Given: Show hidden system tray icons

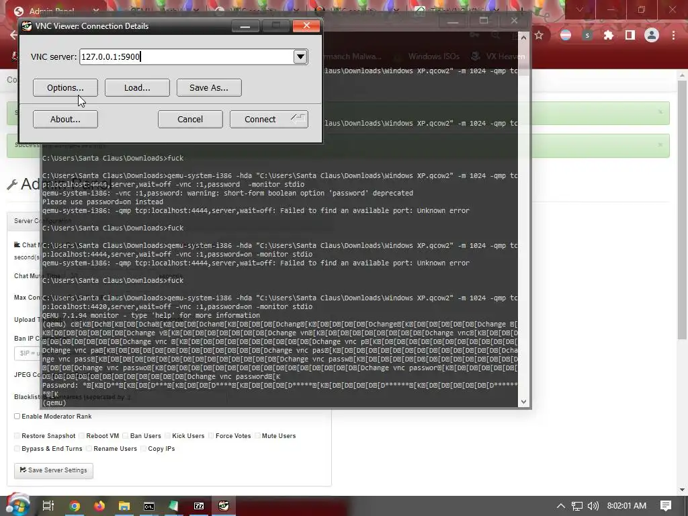Looking at the screenshot, I should tap(561, 506).
